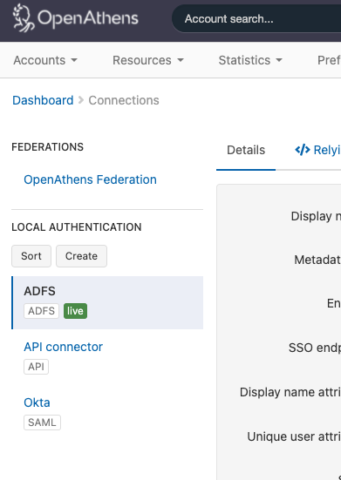Click the OpenAthens logo icon
341x480 pixels.
[24, 17]
